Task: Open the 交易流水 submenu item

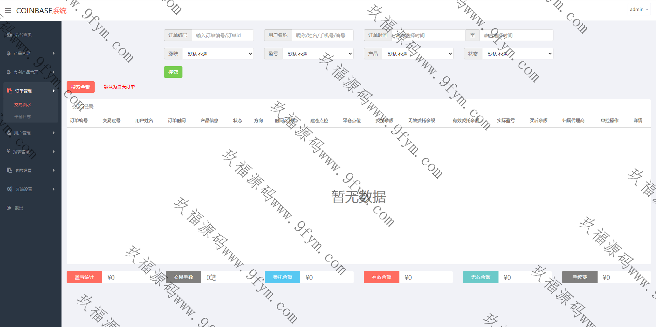Action: click(23, 105)
